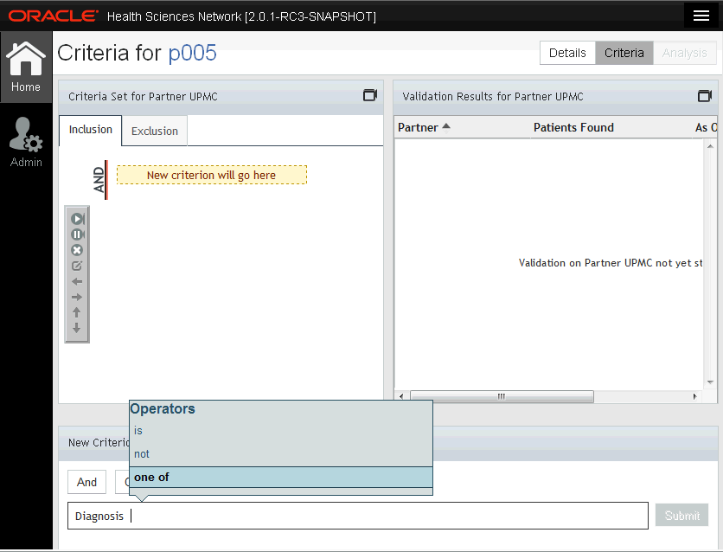Click the play/run icon in the criteria toolbar
Image resolution: width=723 pixels, height=552 pixels.
click(77, 219)
